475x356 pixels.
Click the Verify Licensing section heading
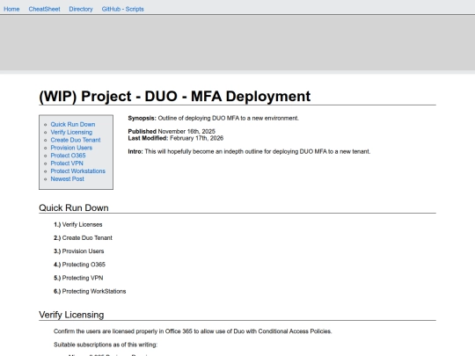pyautogui.click(x=71, y=315)
